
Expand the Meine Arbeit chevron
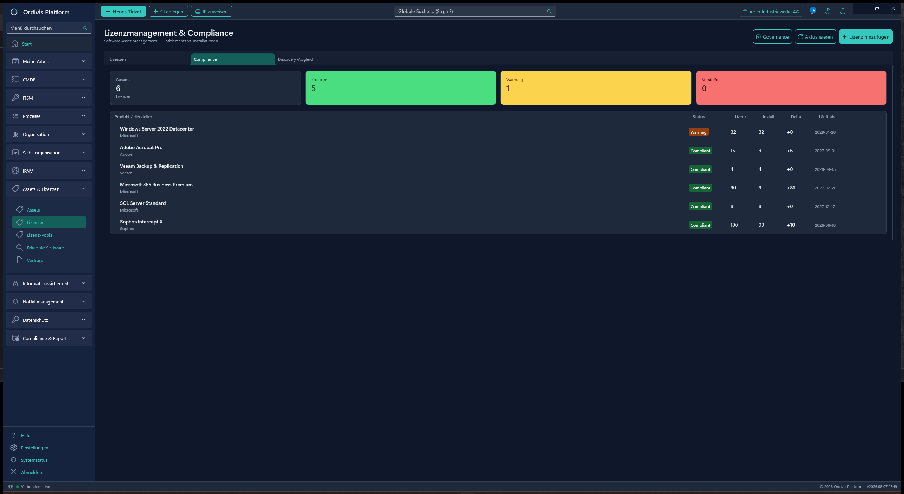point(84,61)
